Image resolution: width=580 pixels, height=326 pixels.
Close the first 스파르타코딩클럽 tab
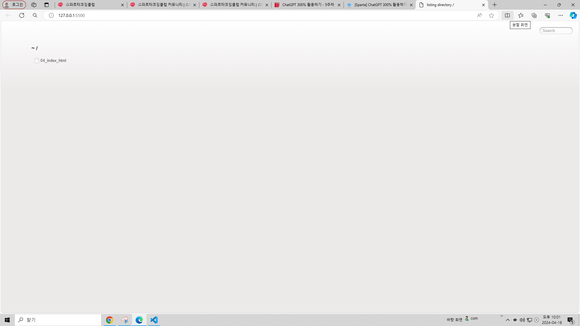(122, 5)
